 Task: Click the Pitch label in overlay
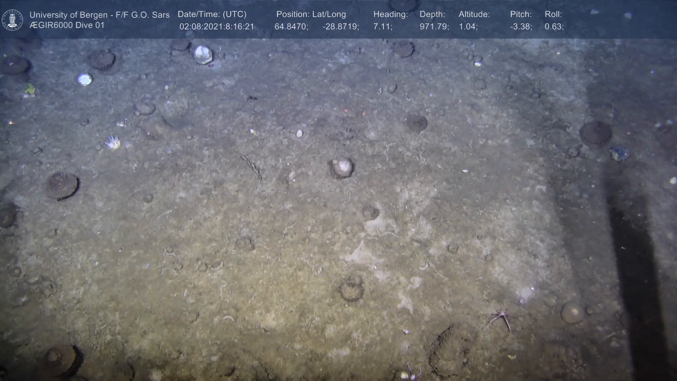coord(520,14)
